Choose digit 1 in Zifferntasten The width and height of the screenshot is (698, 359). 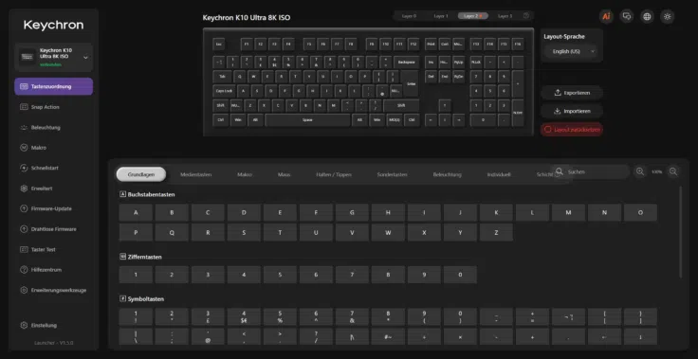(x=136, y=275)
